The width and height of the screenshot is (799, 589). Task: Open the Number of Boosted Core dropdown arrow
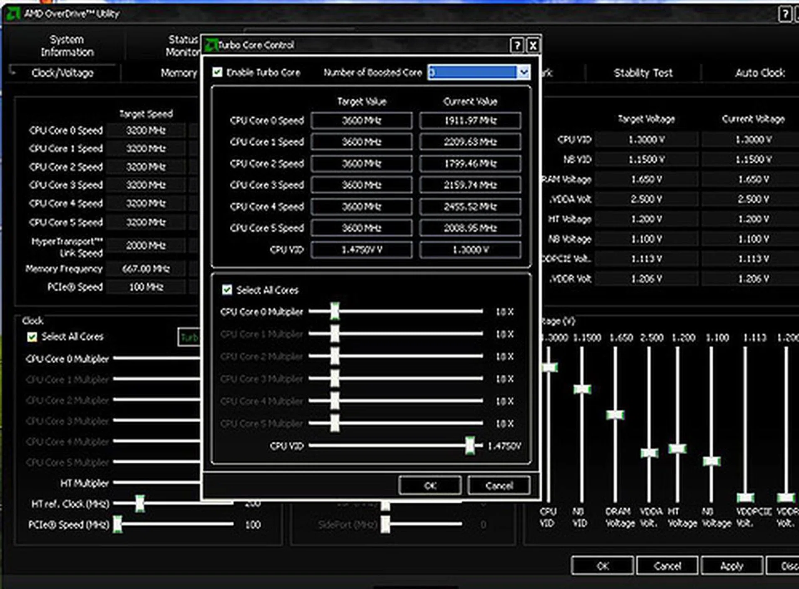coord(524,72)
